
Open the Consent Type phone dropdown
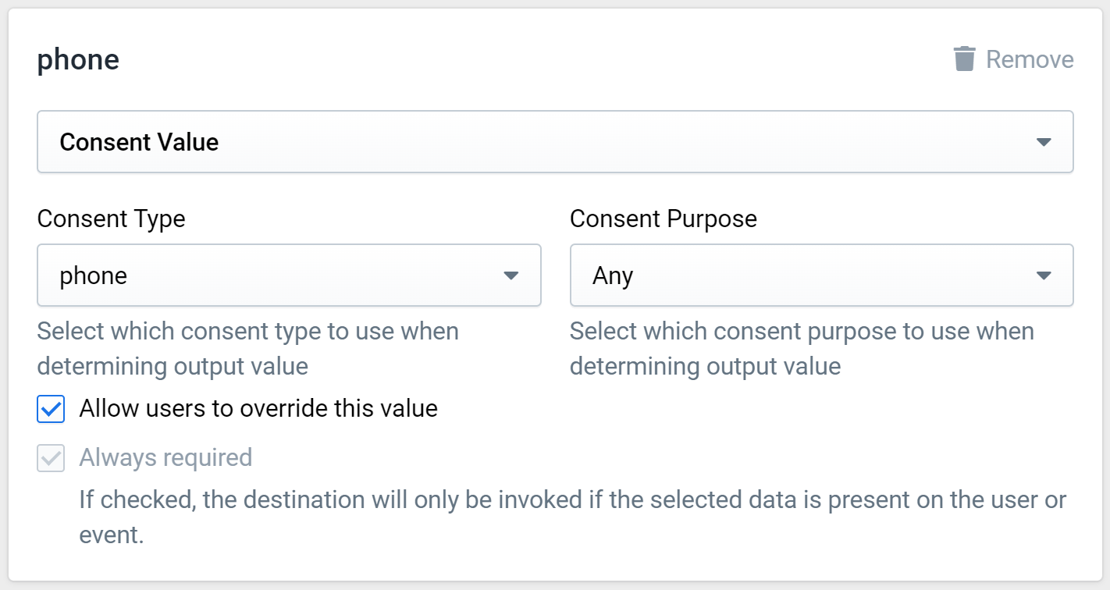(x=289, y=275)
